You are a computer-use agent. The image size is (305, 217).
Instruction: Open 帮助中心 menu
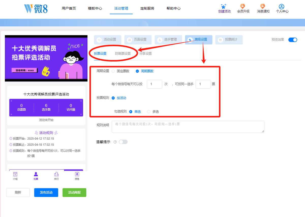click(174, 8)
